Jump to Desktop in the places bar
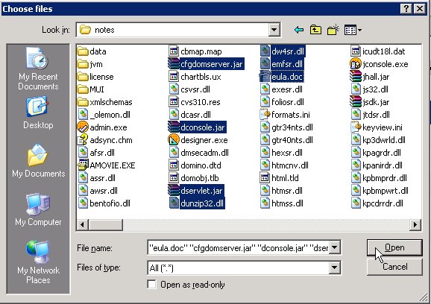 pos(38,113)
